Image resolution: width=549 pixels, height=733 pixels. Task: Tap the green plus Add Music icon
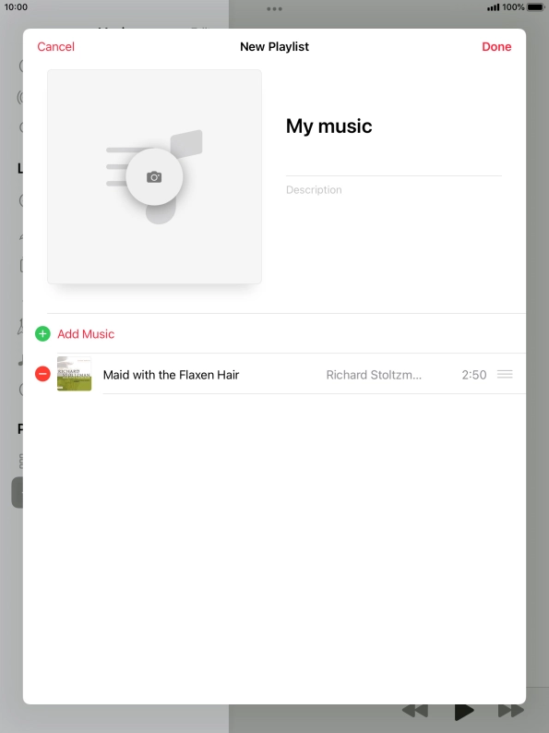pyautogui.click(x=42, y=334)
